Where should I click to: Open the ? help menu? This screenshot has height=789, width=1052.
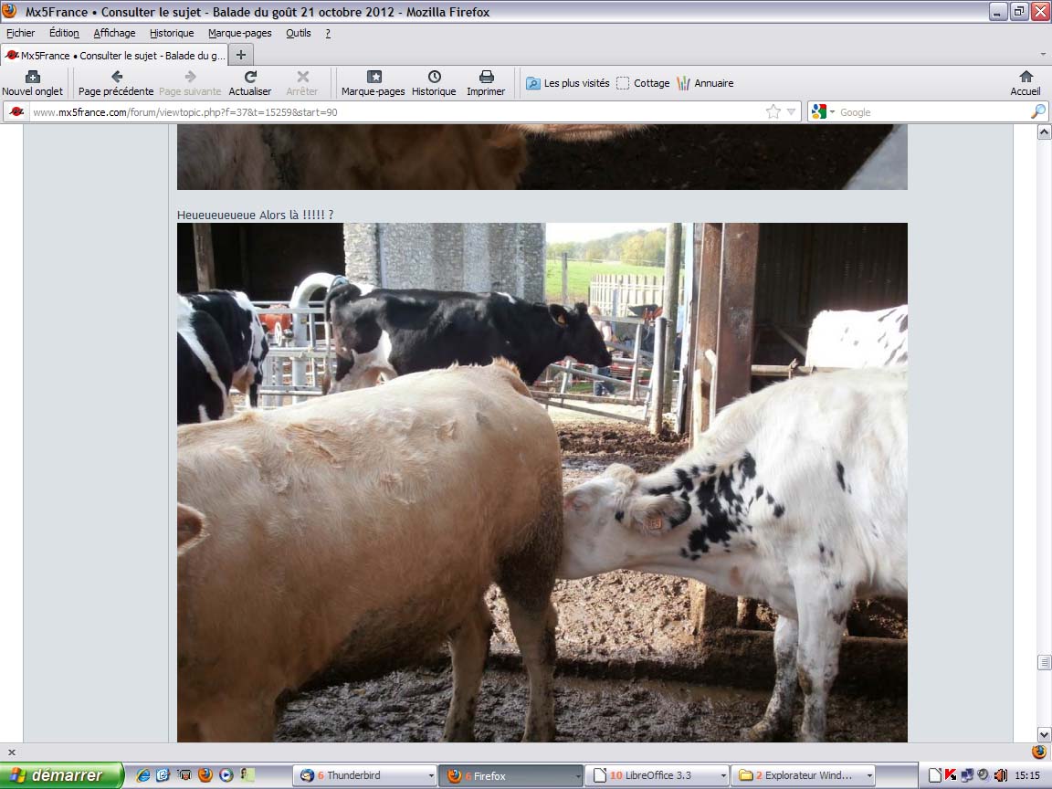coord(328,33)
